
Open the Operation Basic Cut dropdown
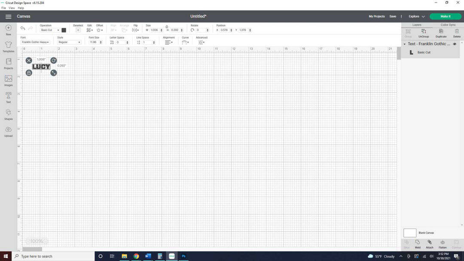tap(50, 30)
